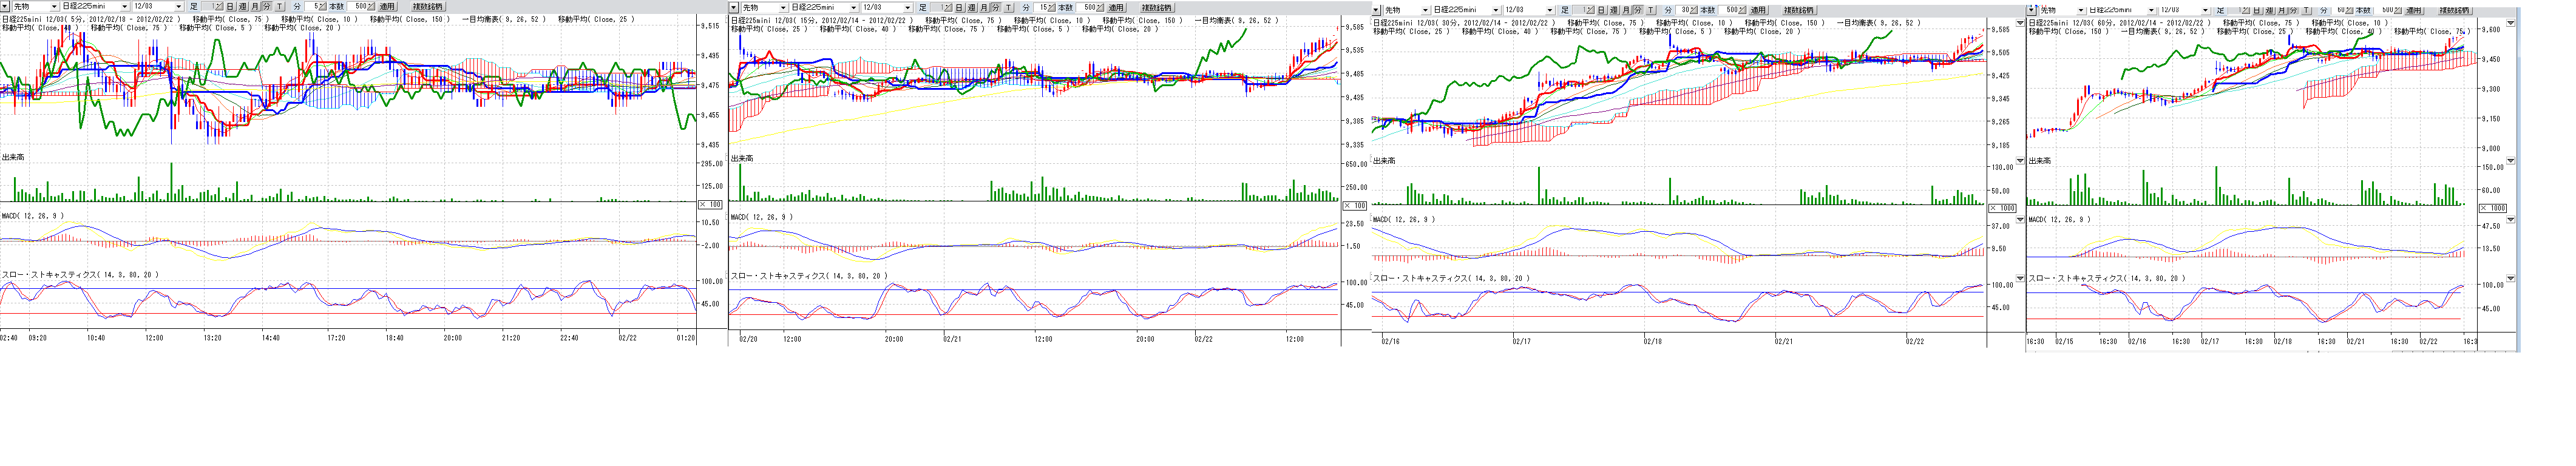The width and height of the screenshot is (2576, 466).
Task: Click the tick (T) button in the 30-minute chart
Action: [1651, 10]
